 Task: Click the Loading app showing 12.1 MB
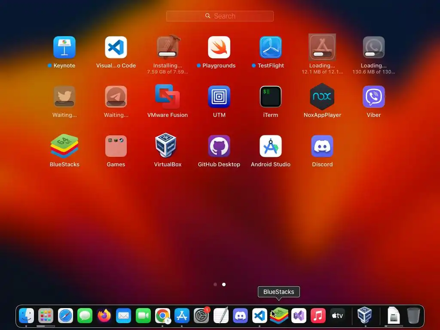(x=322, y=47)
